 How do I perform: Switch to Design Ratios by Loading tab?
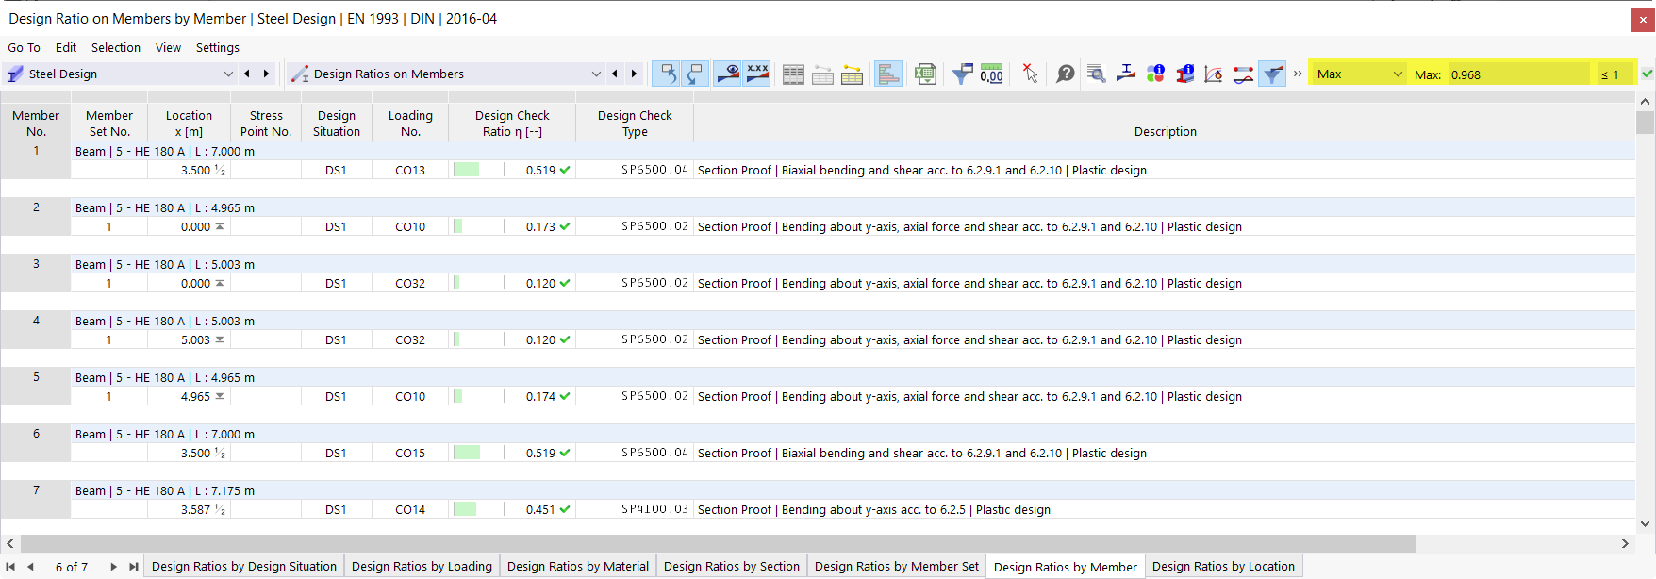(422, 566)
